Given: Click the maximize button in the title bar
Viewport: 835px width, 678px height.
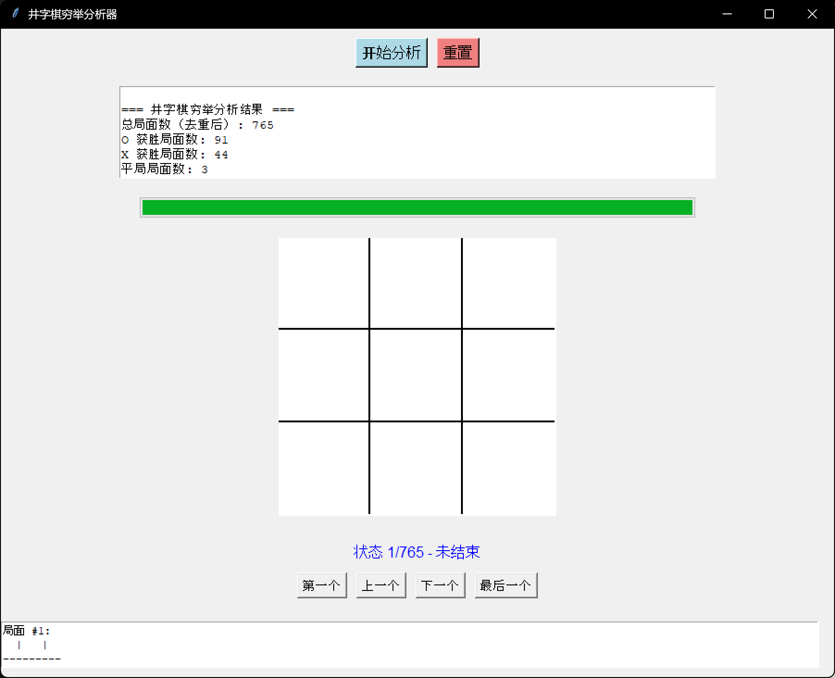Looking at the screenshot, I should (768, 14).
